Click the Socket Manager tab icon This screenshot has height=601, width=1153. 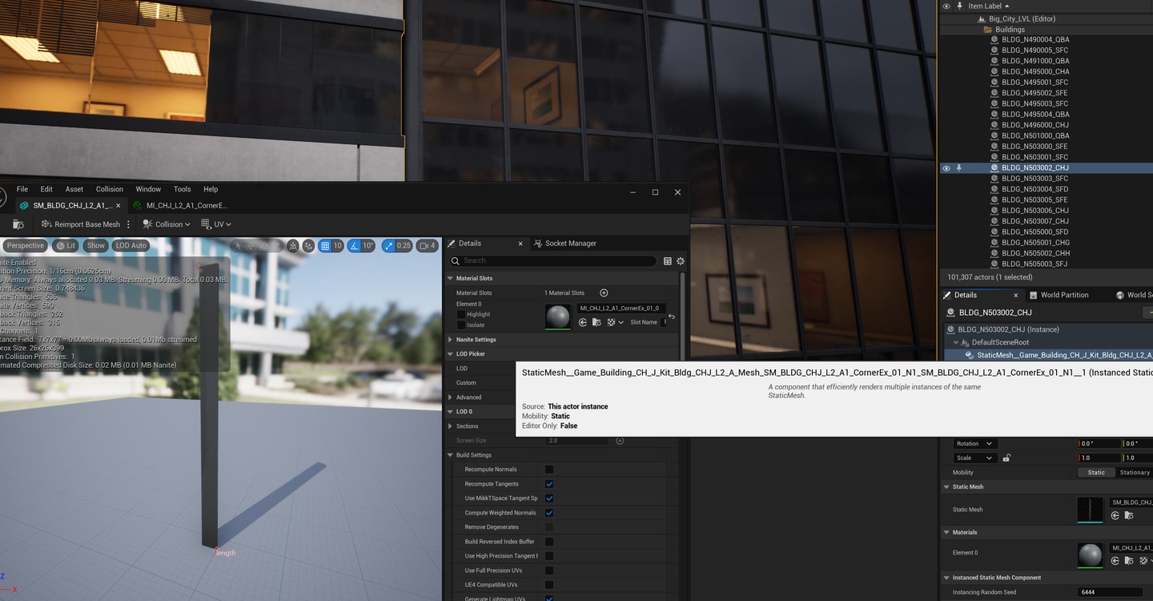coord(538,243)
